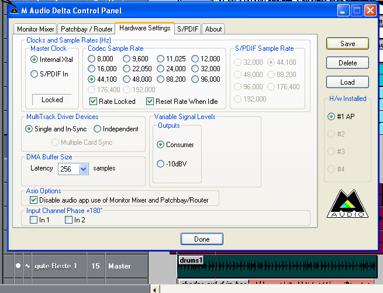Click the drums1 audio clip in timeline
383x293 pixels.
[278, 266]
